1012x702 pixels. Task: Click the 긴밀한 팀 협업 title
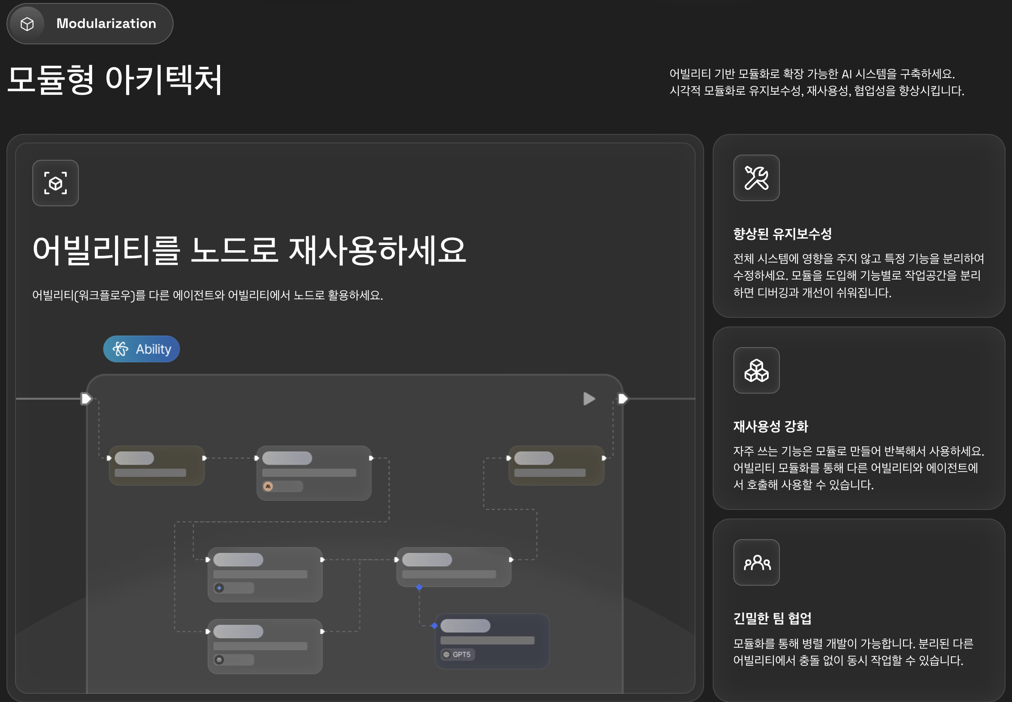click(x=772, y=618)
